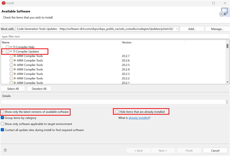This screenshot has height=156, width=230.
Task: Check the TI Compiler Help checkbox
Action: (x=7, y=47)
